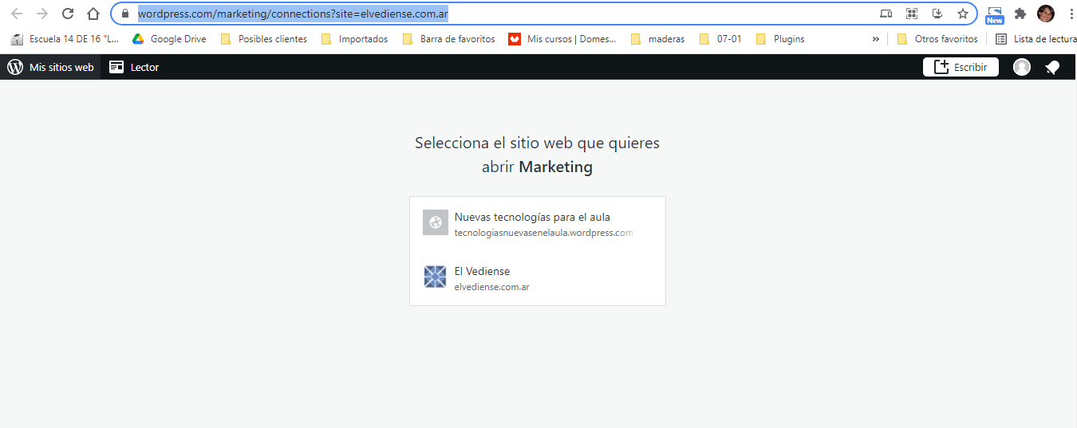Click the Escribir button
The width and height of the screenshot is (1077, 428).
(961, 67)
